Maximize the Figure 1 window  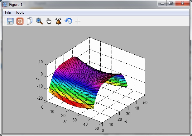coord(171,3)
